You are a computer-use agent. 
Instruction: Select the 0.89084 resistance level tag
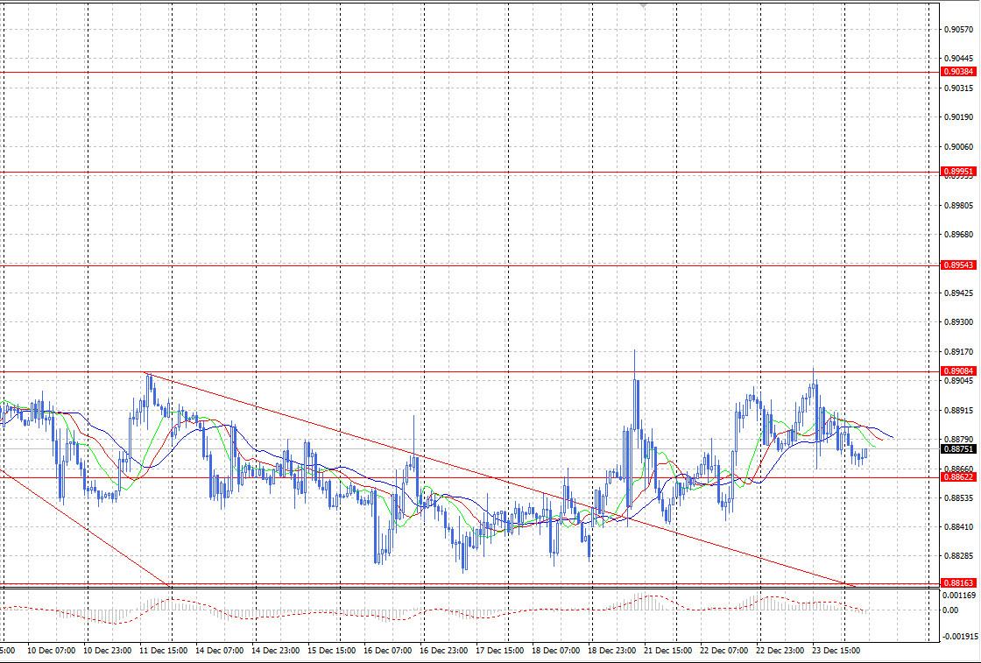[x=958, y=370]
